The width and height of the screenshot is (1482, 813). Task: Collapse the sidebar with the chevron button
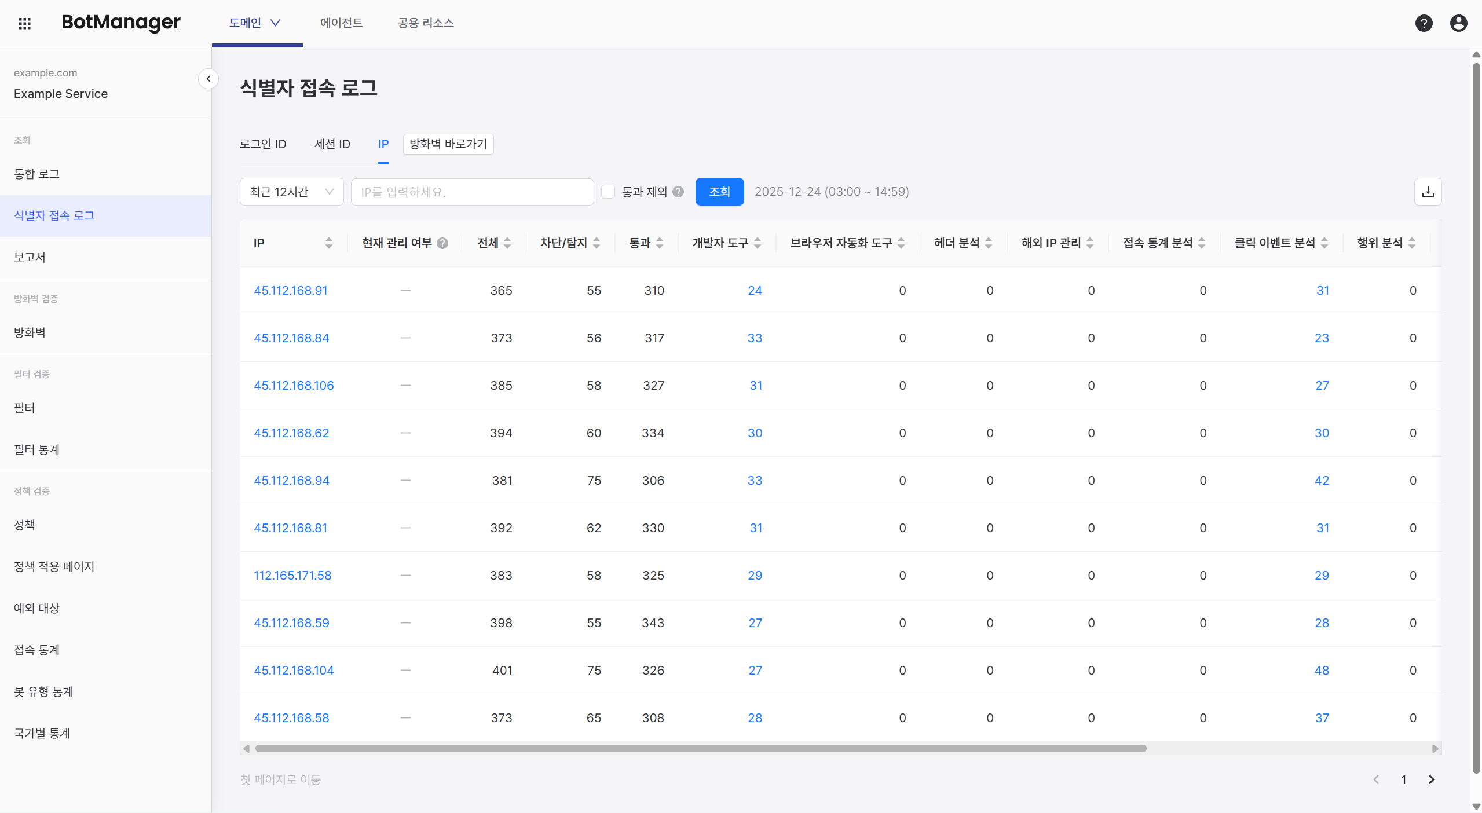(208, 79)
